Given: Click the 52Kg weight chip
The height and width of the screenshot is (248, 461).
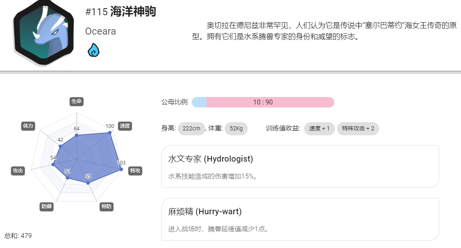Looking at the screenshot, I should [236, 129].
